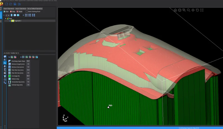Click Minimal Height [mm] value field
This screenshot has width=223, height=129.
(x=28, y=64)
